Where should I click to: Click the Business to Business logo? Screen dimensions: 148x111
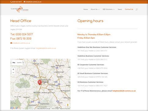[x=20, y=9]
